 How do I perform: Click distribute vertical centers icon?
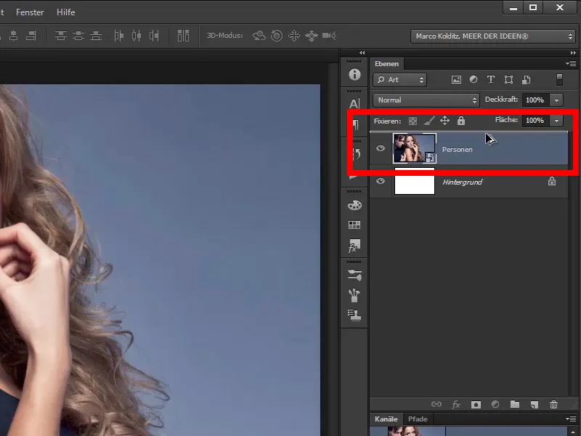78,36
